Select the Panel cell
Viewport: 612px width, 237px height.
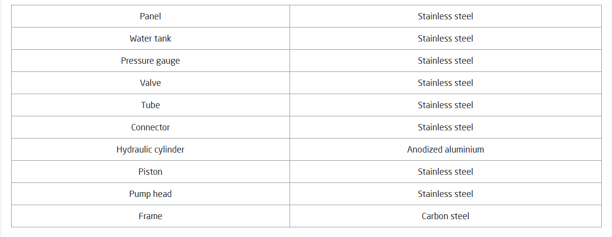151,16
